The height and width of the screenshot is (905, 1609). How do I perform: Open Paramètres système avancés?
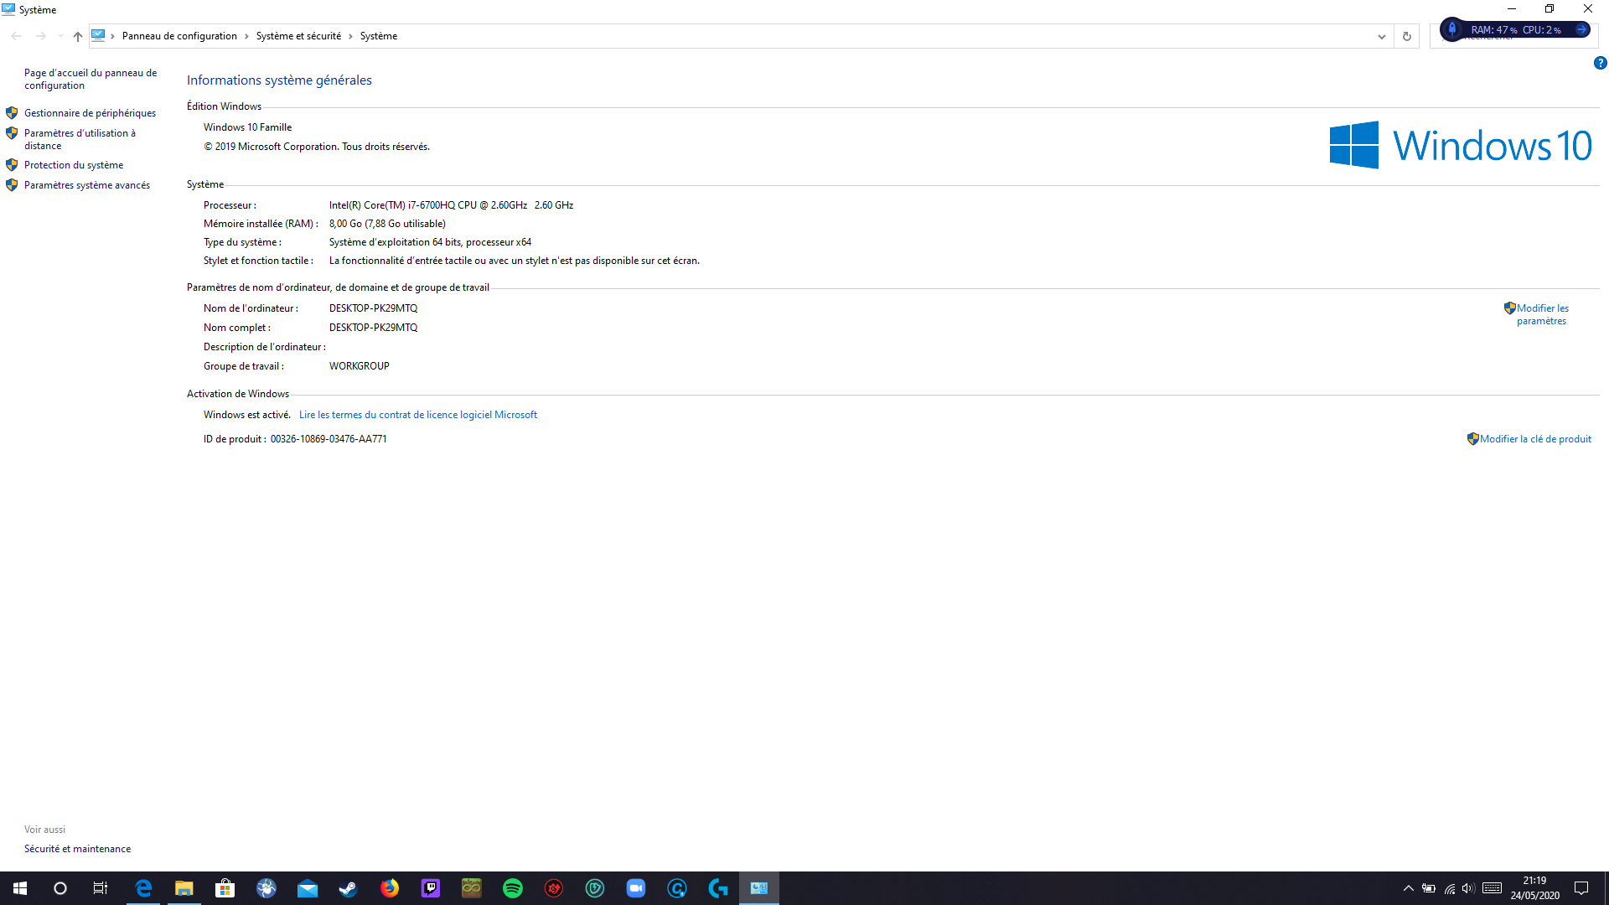(x=87, y=185)
